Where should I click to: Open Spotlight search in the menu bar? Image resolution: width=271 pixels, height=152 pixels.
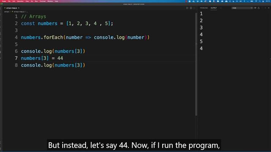click(260, 1)
